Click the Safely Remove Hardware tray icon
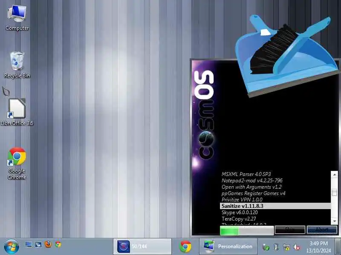 pyautogui.click(x=276, y=247)
